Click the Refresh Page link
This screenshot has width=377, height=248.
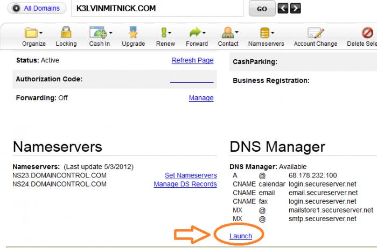click(x=192, y=60)
